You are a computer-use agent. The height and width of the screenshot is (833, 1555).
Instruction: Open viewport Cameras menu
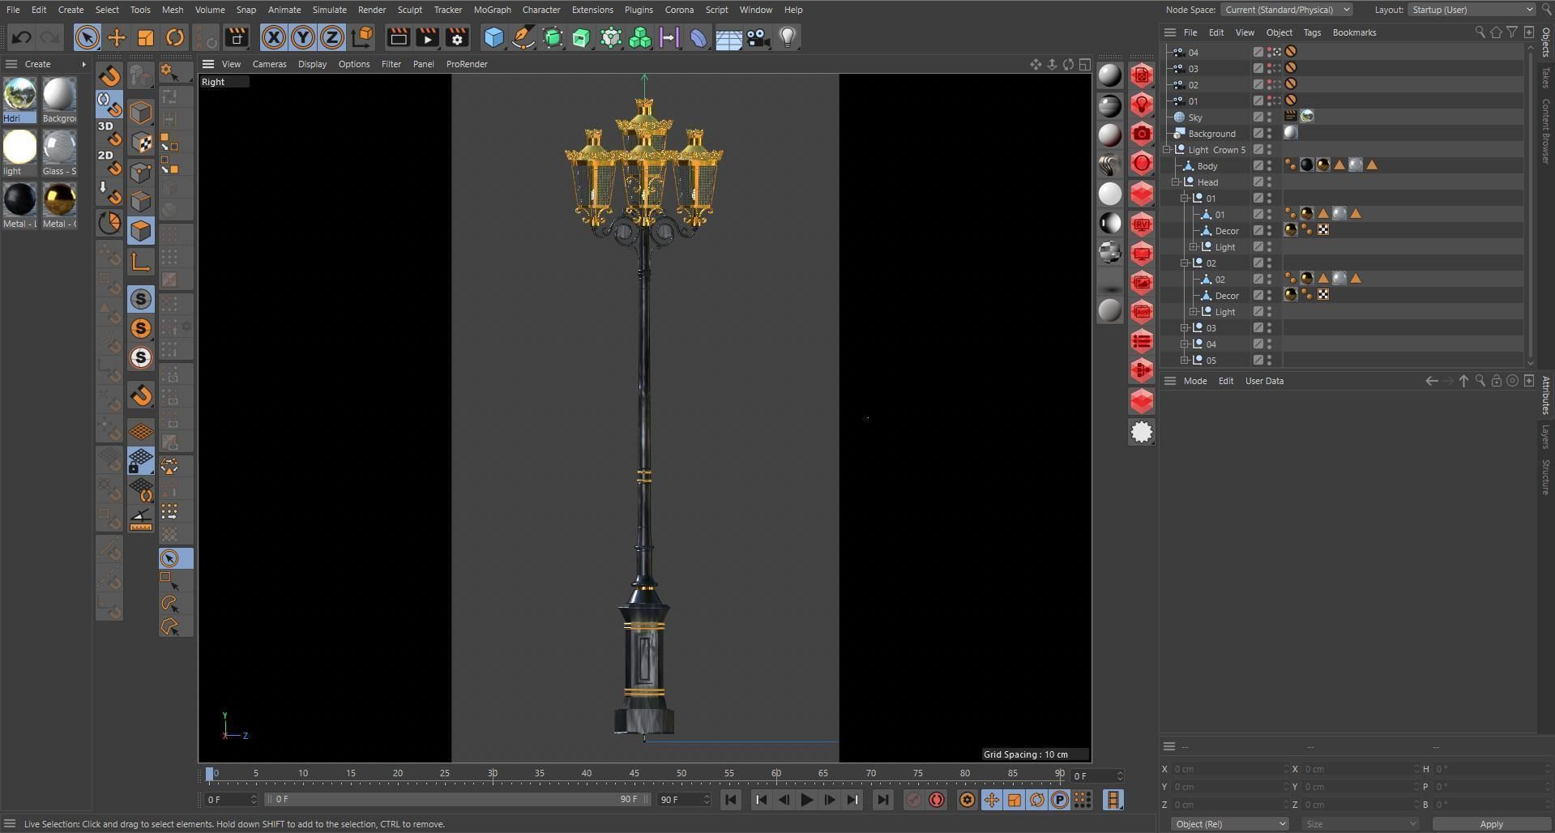coord(269,64)
